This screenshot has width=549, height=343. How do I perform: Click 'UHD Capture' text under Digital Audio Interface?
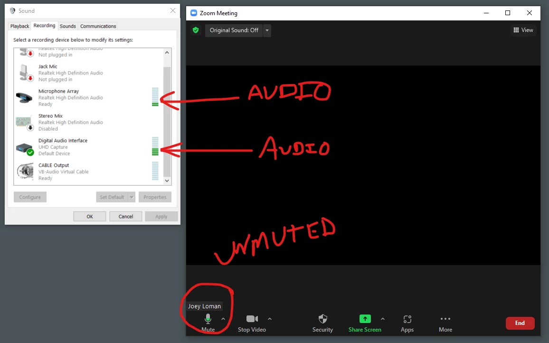(x=53, y=147)
